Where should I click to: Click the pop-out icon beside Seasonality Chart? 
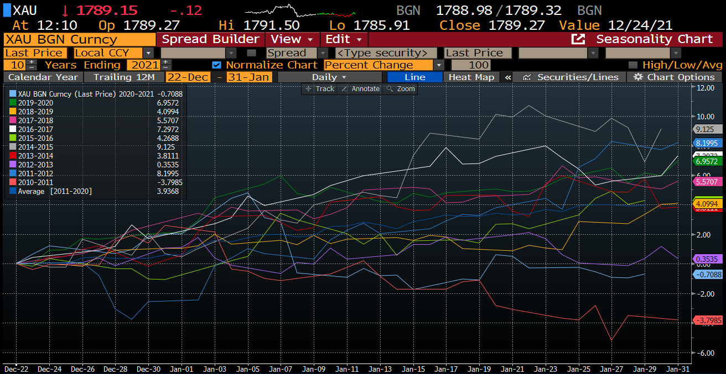coord(578,39)
